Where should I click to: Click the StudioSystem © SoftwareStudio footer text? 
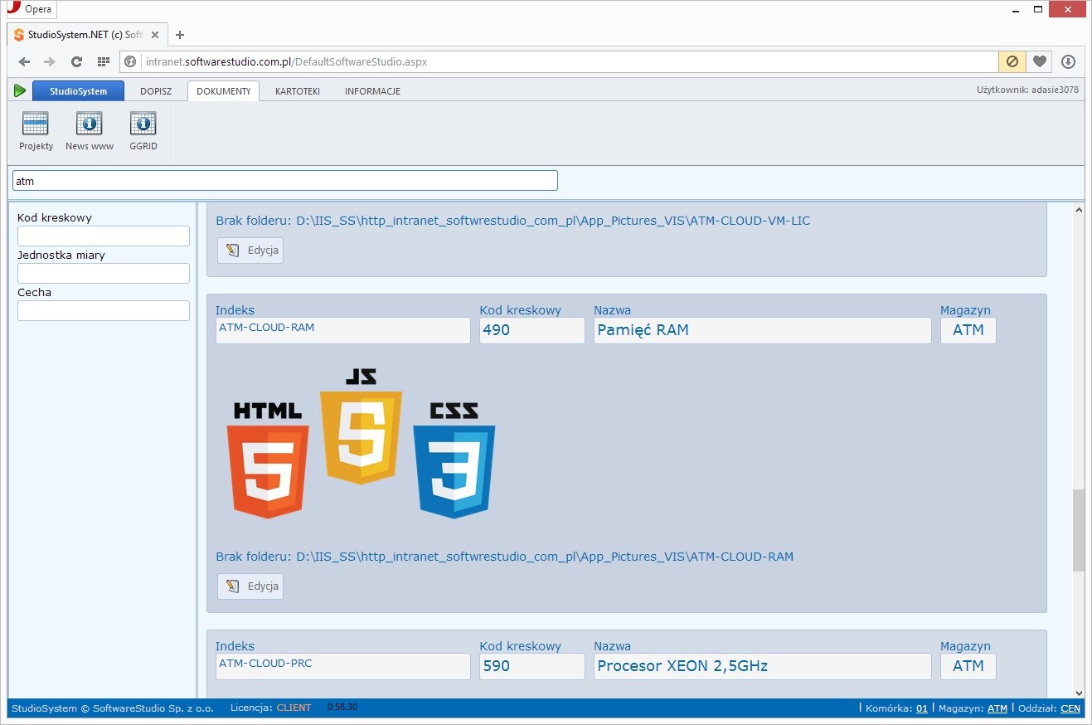[113, 708]
